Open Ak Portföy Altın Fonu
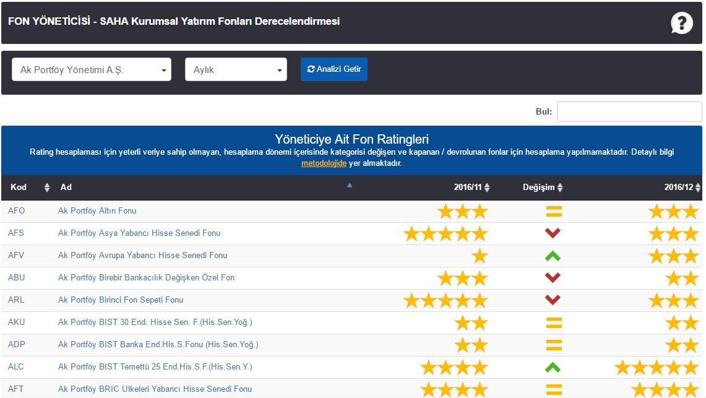Image resolution: width=706 pixels, height=398 pixels. 97,210
